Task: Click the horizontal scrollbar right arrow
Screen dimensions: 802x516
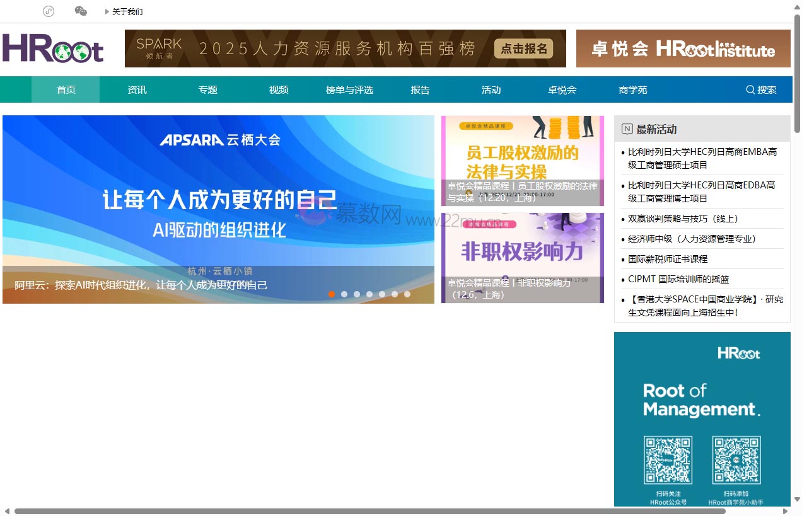Action: tap(785, 511)
